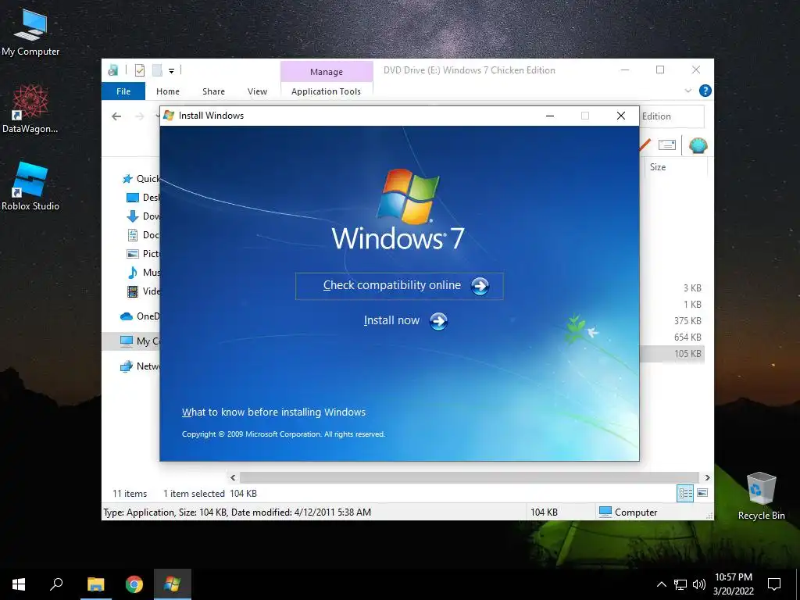Select My Computer in navigation pane

[131, 341]
